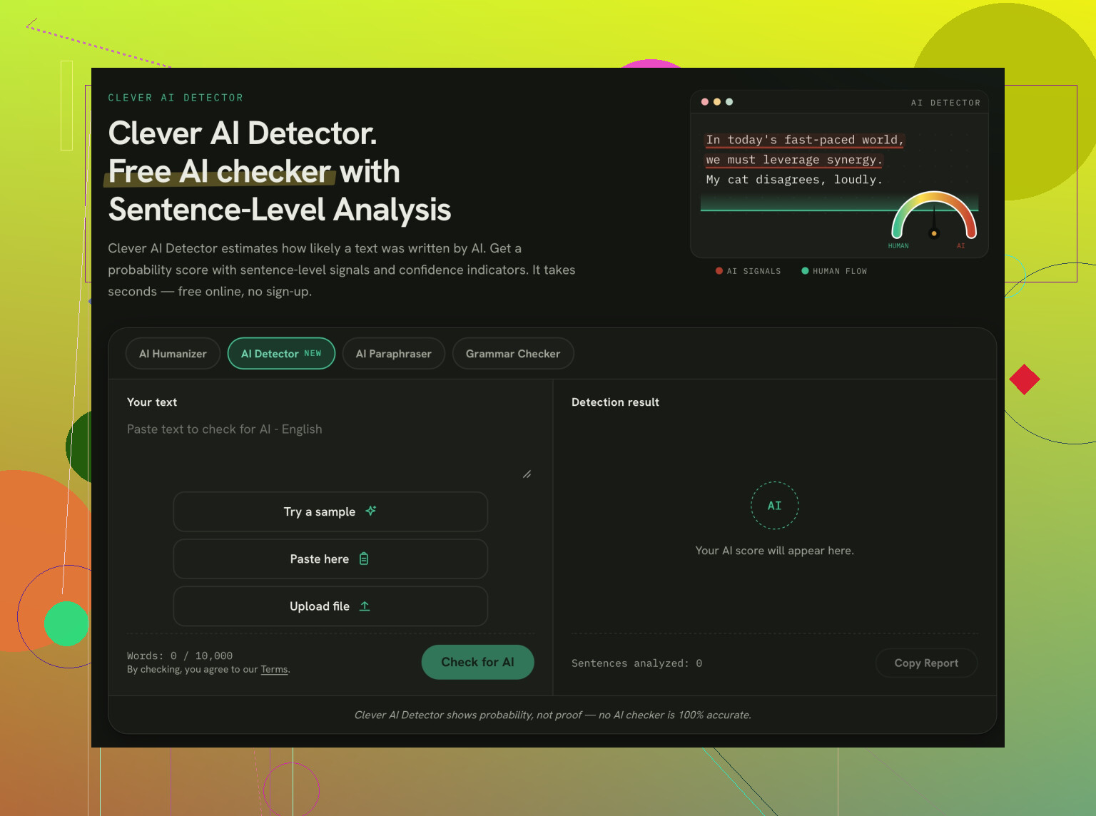Click the CLEVER AI DETECTOR header label

tap(176, 98)
